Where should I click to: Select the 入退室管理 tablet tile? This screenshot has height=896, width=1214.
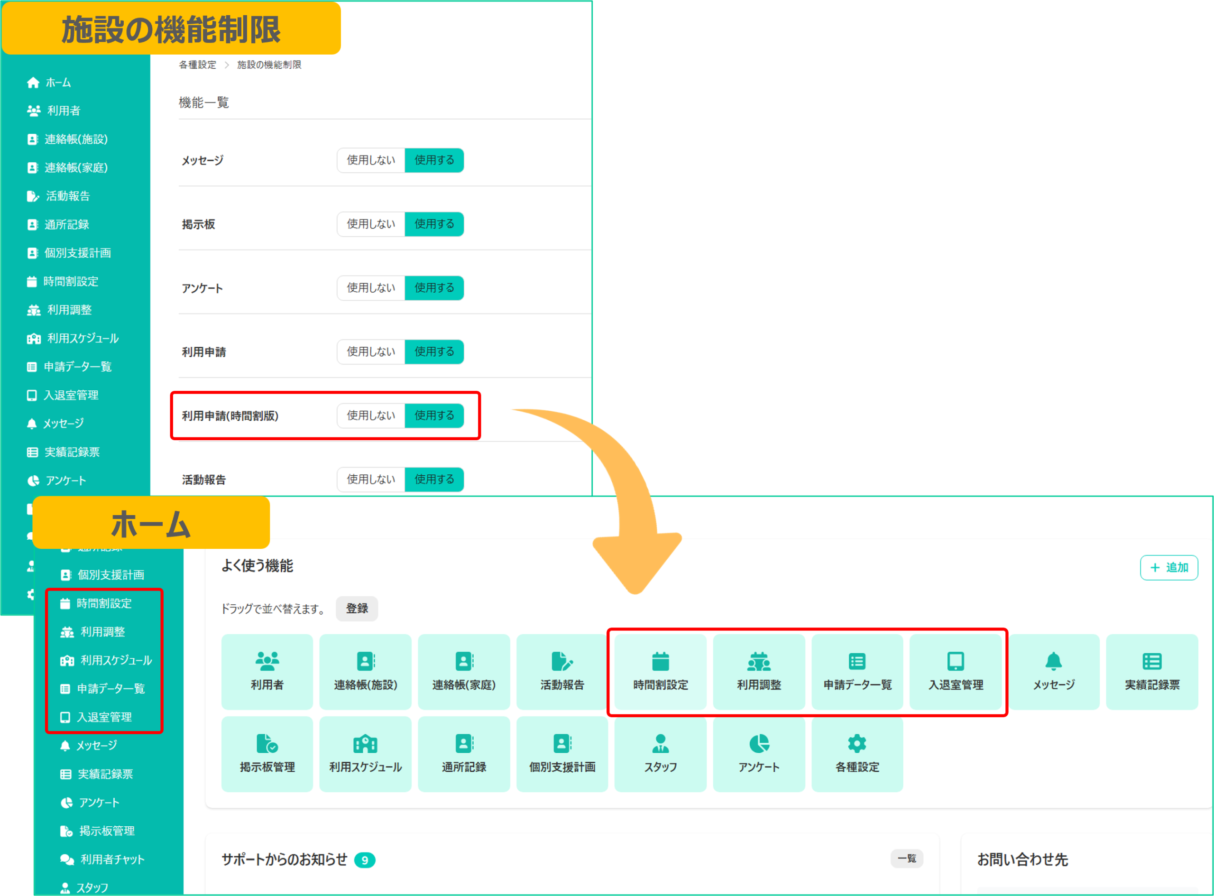click(956, 672)
